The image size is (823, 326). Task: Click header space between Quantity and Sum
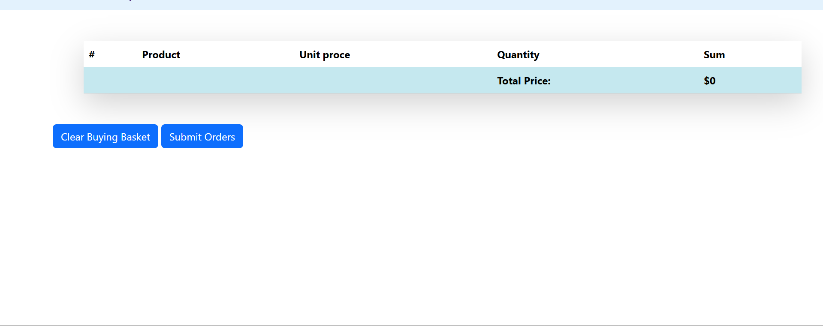point(622,55)
